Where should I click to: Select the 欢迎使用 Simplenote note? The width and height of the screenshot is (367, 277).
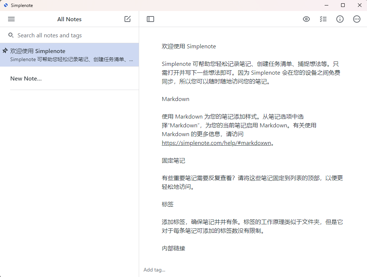[x=69, y=55]
